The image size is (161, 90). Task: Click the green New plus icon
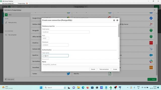click(x=6, y=15)
